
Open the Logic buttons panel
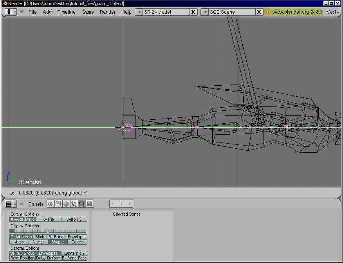50,204
